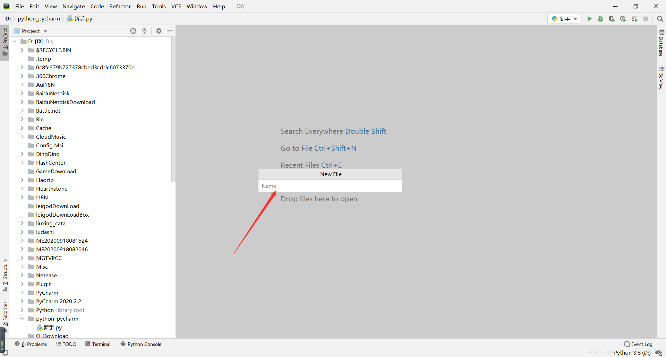Click the grey Stop square icon

(646, 19)
